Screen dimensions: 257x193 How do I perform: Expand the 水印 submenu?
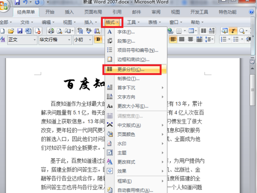(136, 144)
